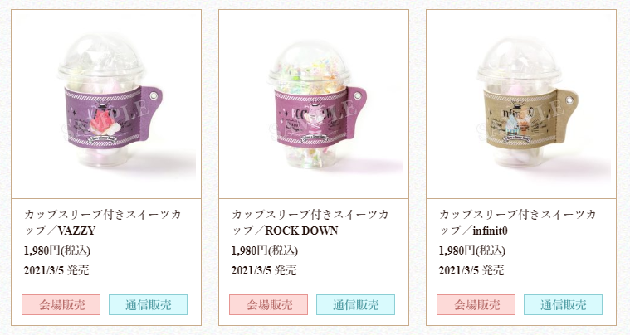Click the ROCK DOWN product title text
Screen dimensions: 630x335
pos(310,222)
